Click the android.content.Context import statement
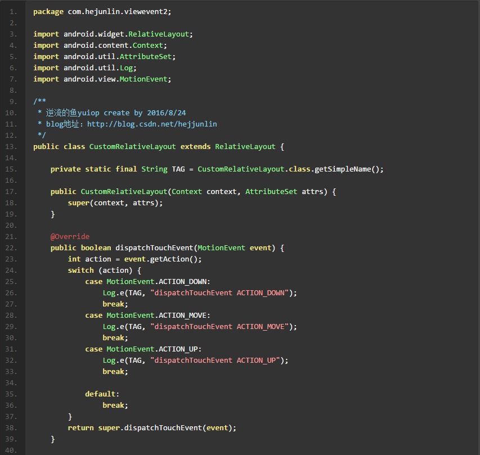The height and width of the screenshot is (455, 480). [100, 45]
